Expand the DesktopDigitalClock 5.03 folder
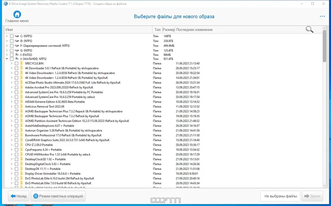The width and height of the screenshot is (331, 206). (12, 164)
